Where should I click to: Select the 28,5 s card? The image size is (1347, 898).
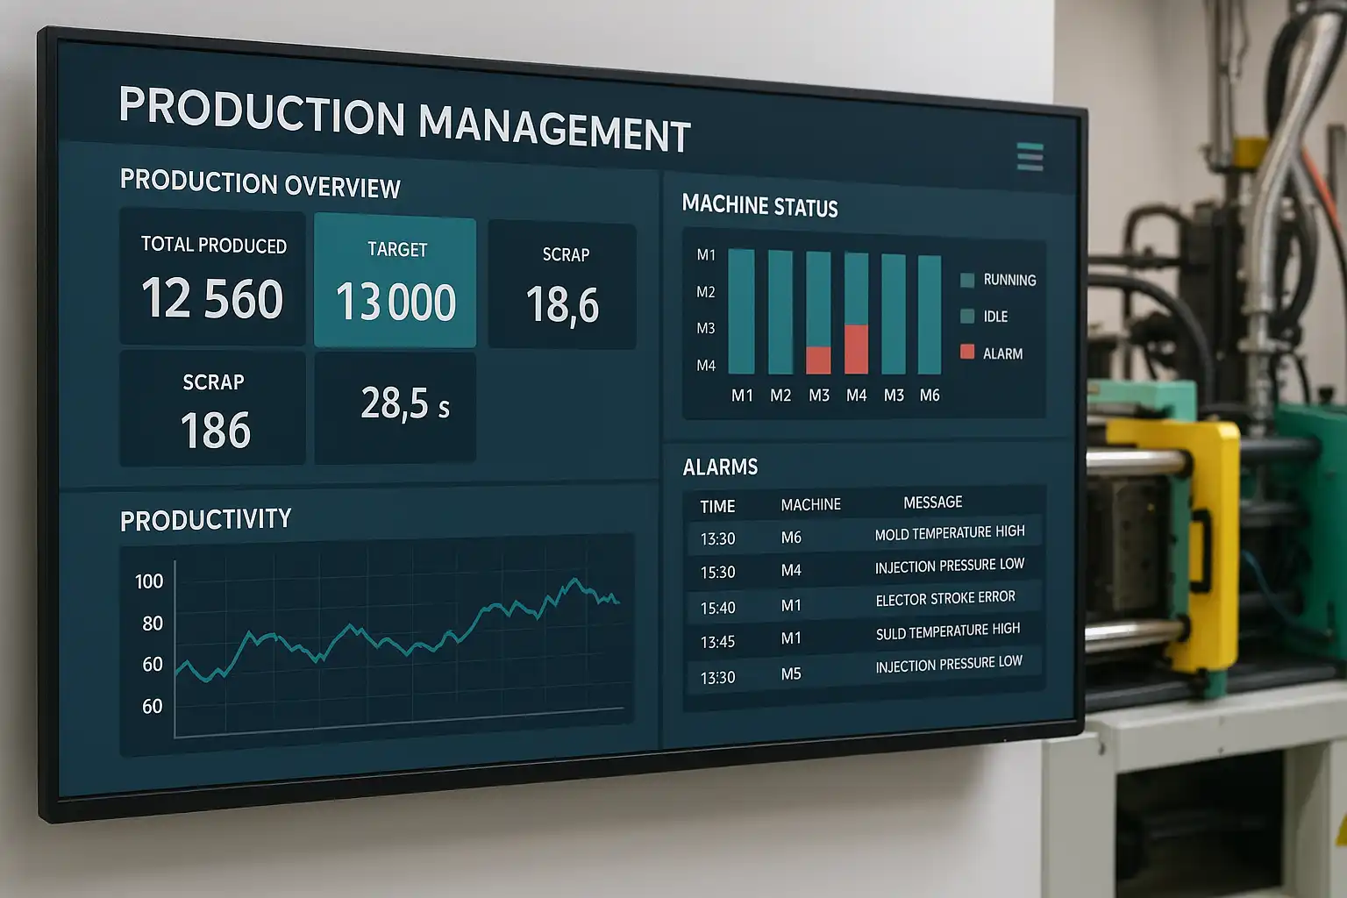point(396,408)
